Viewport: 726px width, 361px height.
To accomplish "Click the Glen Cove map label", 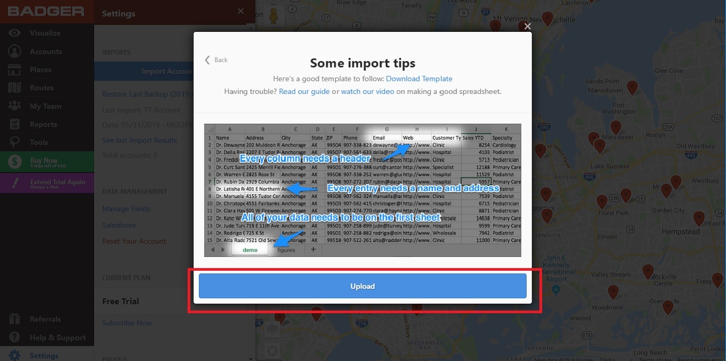I will click(669, 71).
